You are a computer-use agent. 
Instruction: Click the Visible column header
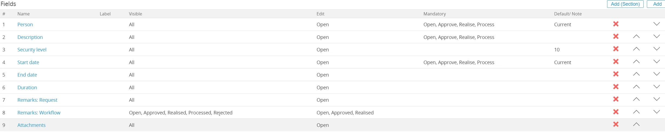135,14
